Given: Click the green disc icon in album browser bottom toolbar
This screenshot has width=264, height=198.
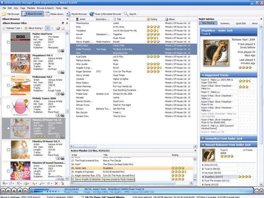Looking at the screenshot, I should [26, 183].
